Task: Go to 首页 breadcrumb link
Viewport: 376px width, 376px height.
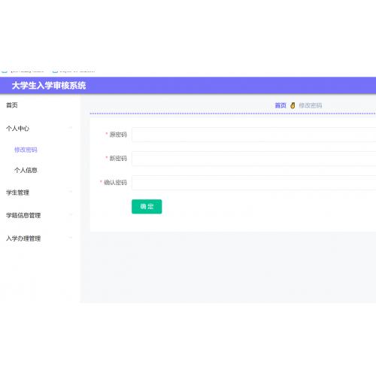Action: tap(280, 105)
